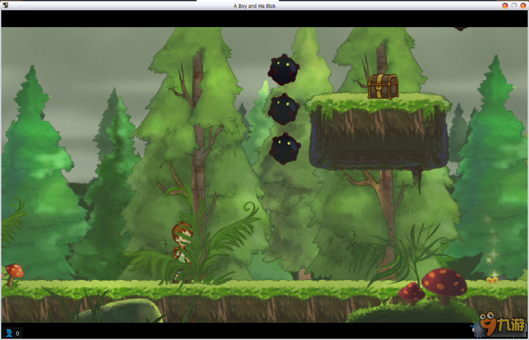Close the A Boy and His Blob window

click(523, 6)
